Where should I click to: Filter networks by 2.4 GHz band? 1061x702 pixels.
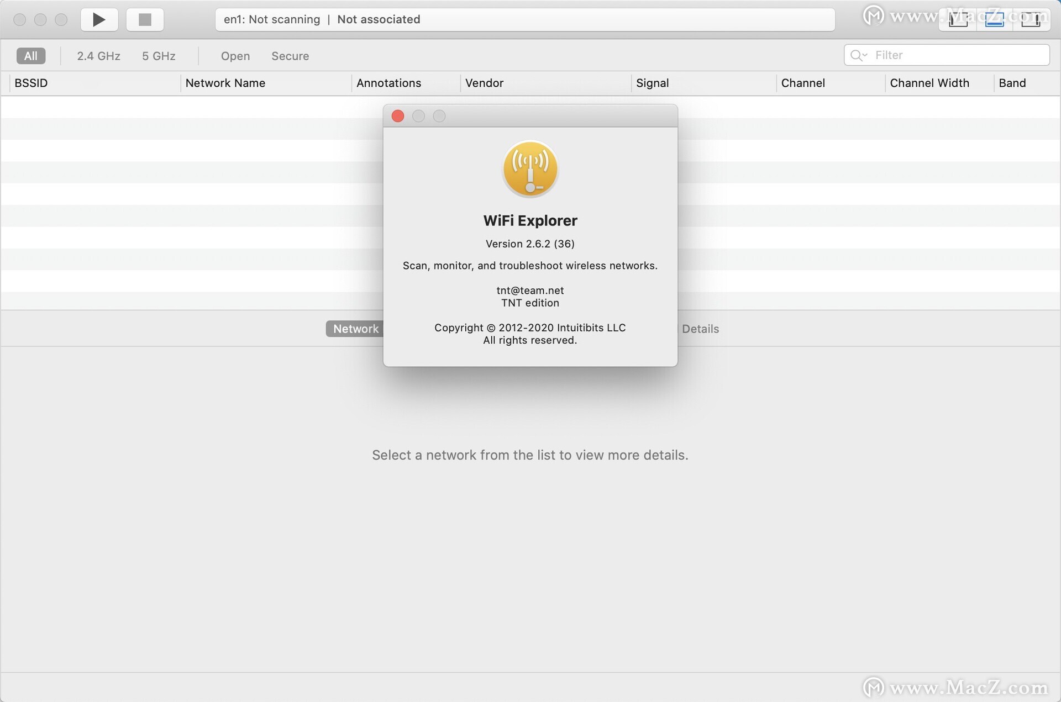coord(98,56)
